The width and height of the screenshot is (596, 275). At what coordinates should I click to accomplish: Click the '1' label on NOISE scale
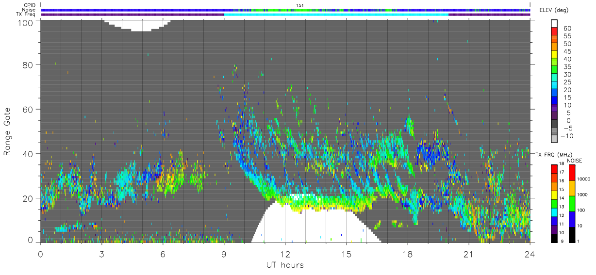(x=579, y=242)
